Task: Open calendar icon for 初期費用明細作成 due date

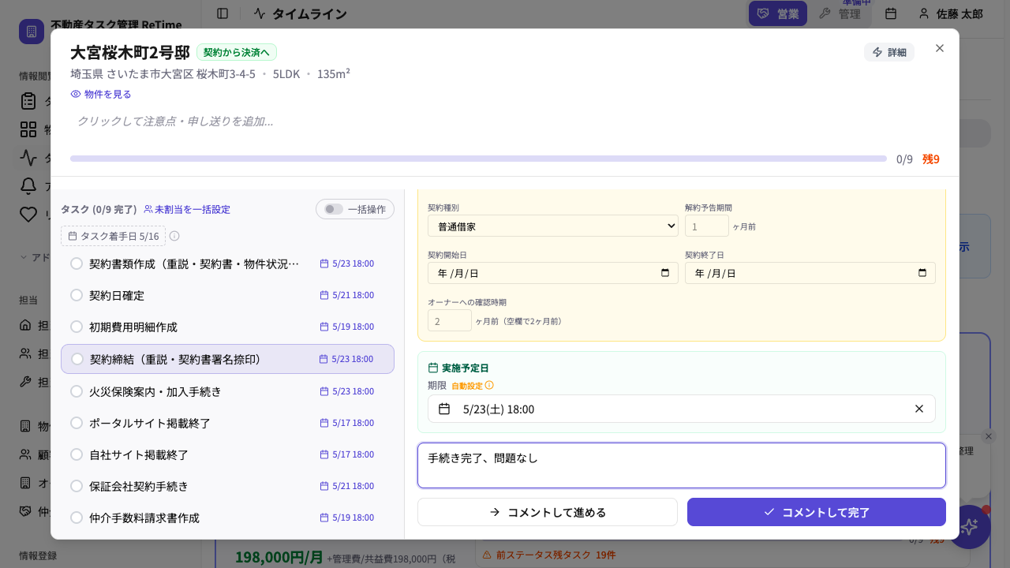Action: click(x=324, y=327)
